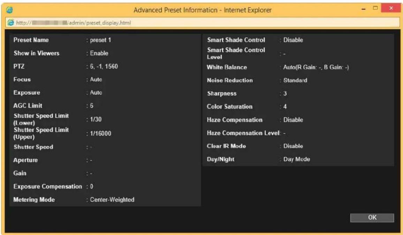
Task: Click the Sharpness label
Action: [x=222, y=94]
